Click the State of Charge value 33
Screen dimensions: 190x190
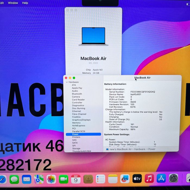click(161, 119)
